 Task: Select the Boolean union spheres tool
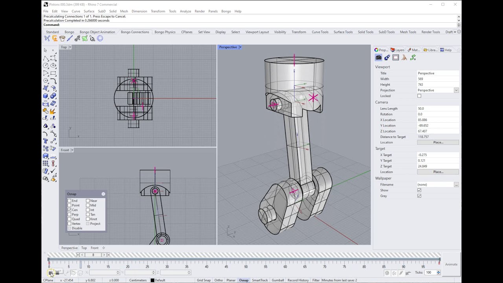(x=53, y=96)
